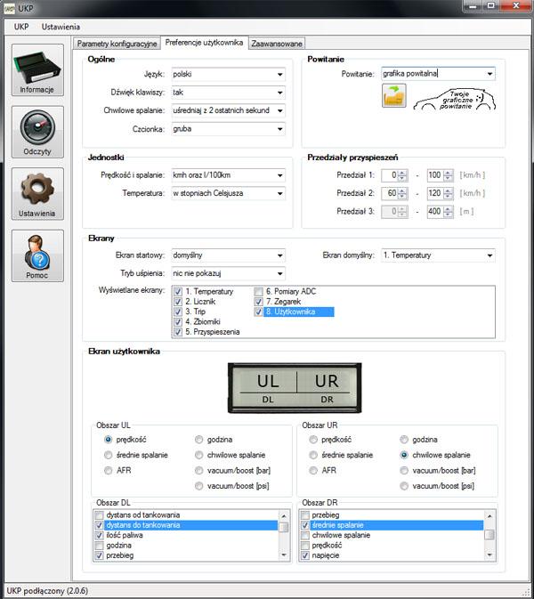Enable dystans od tankowania in Obszar DL
This screenshot has height=599, width=534.
(x=99, y=515)
